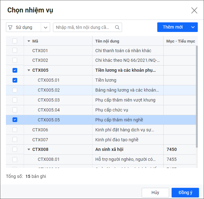This screenshot has height=199, width=204.
Task: Click the filter funnel icon
Action: 11,27
